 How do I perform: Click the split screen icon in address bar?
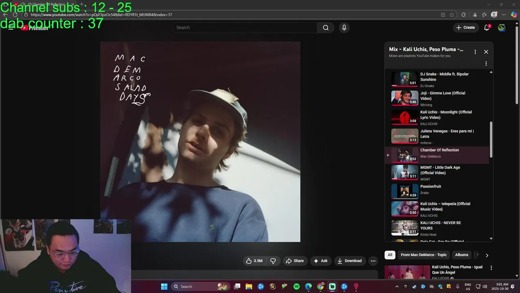(443, 15)
